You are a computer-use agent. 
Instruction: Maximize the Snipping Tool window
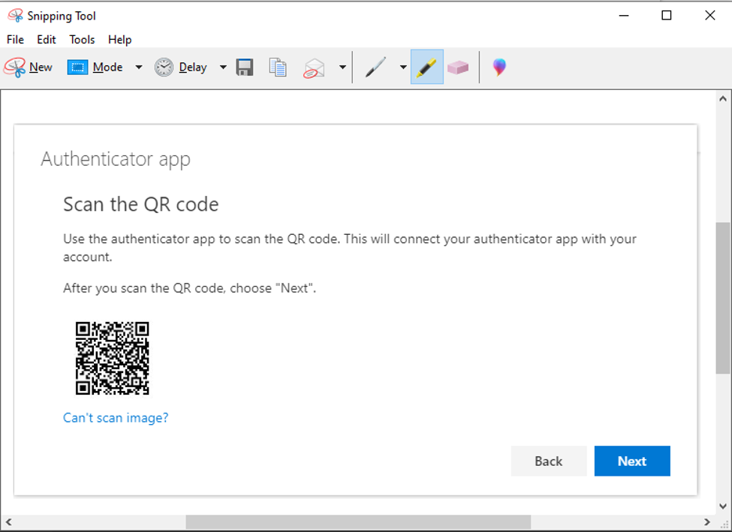(667, 16)
